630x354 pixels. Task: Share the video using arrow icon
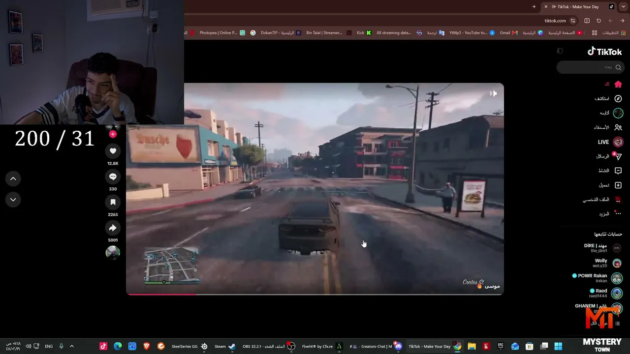point(113,228)
